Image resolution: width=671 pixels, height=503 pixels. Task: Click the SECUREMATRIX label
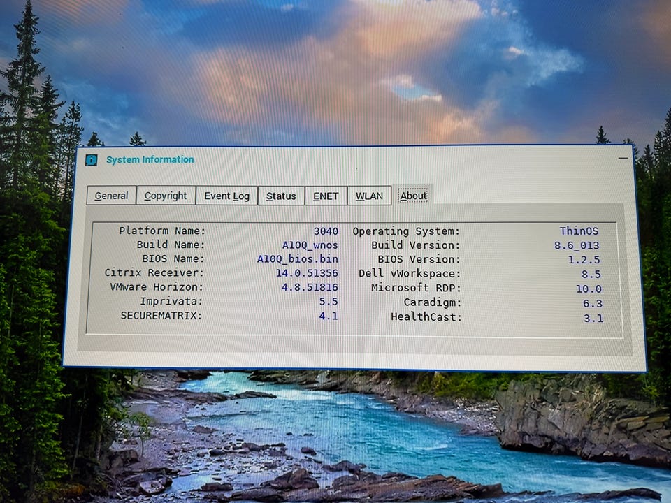pos(161,316)
